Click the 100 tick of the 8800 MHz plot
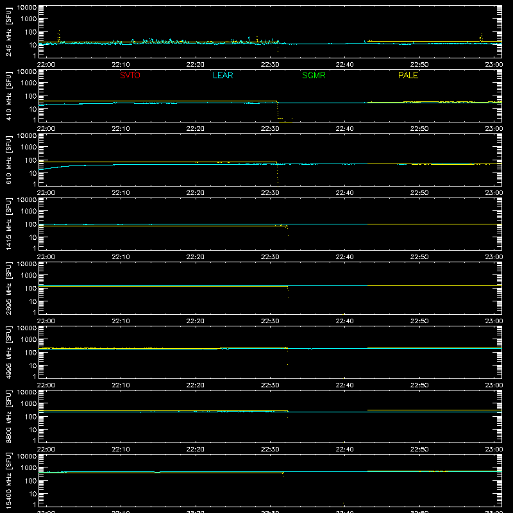Viewport: 513px width, 513px height. (31, 416)
